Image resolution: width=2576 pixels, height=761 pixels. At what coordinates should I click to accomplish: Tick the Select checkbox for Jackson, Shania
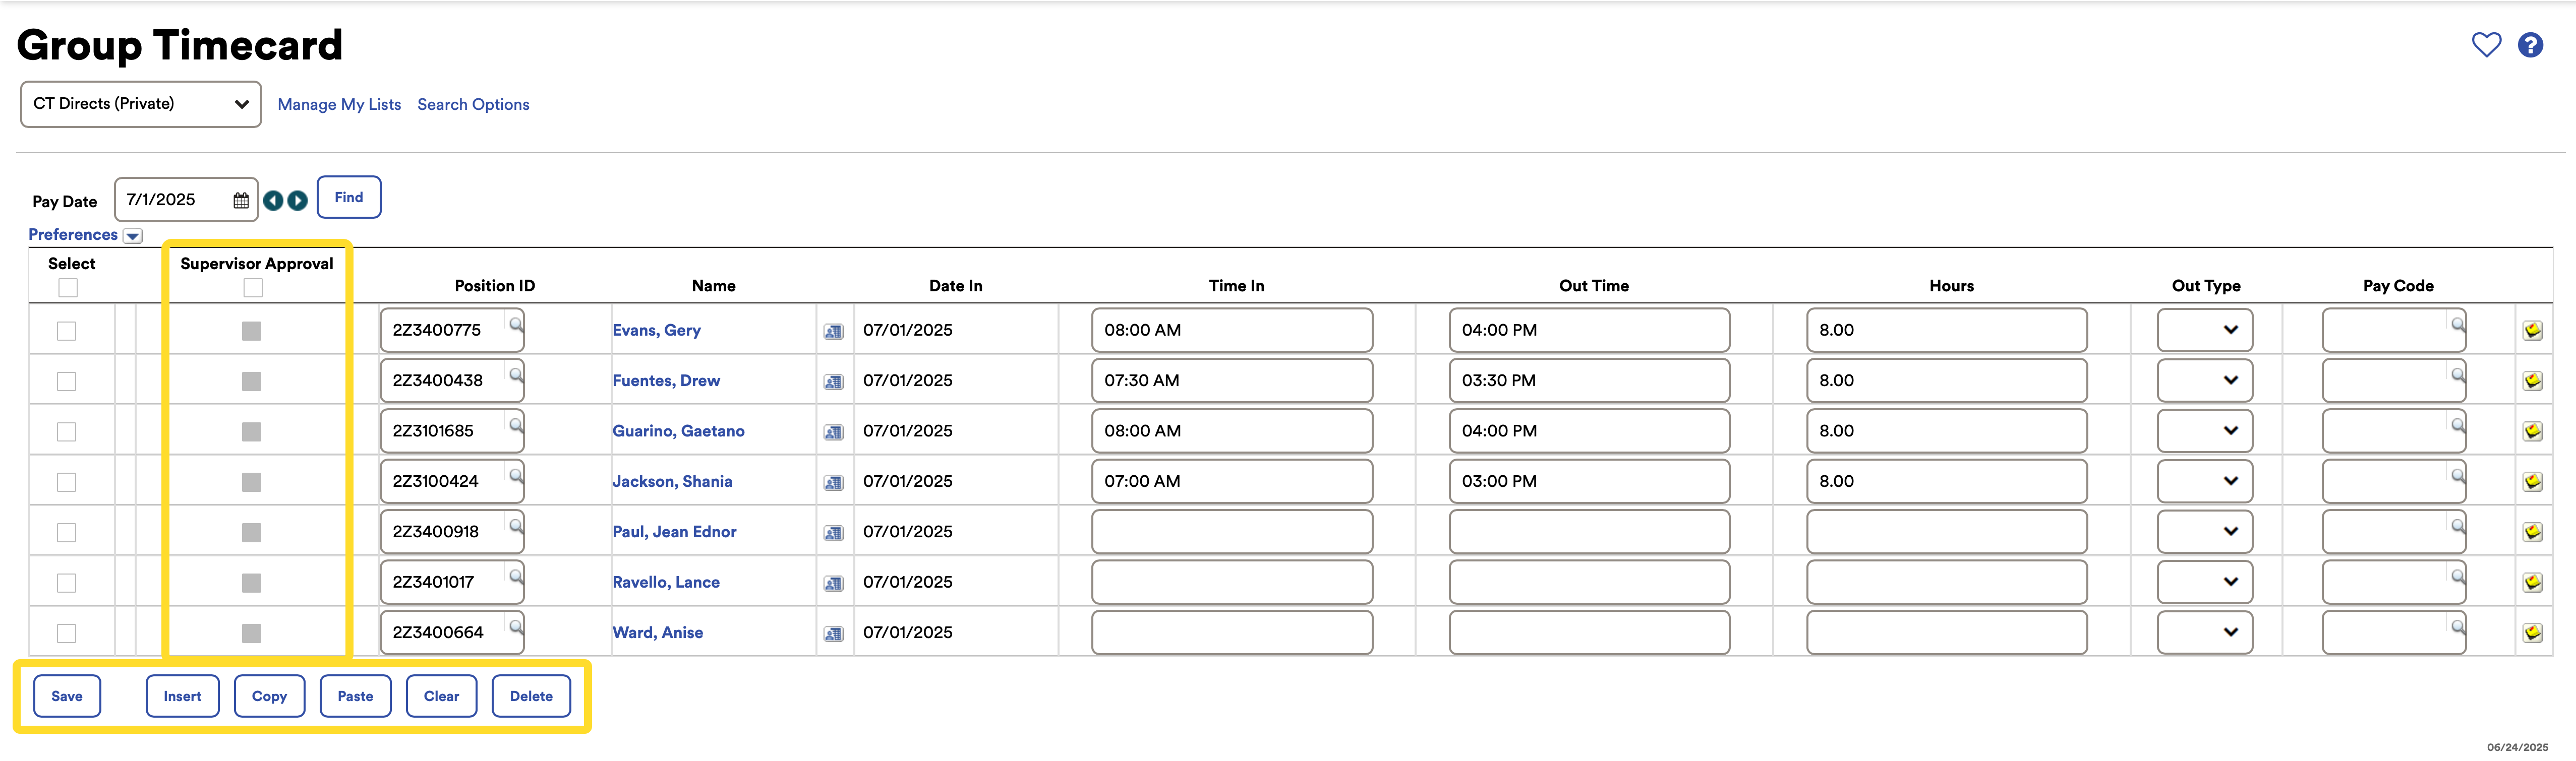click(x=67, y=482)
